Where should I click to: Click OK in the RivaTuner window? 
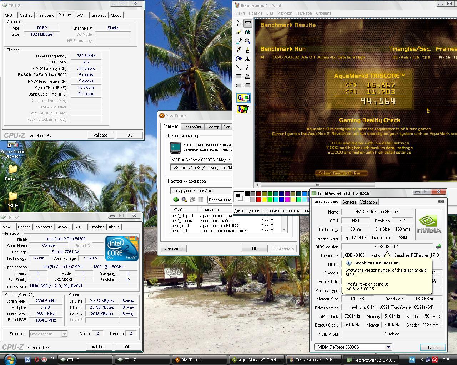coord(255,248)
